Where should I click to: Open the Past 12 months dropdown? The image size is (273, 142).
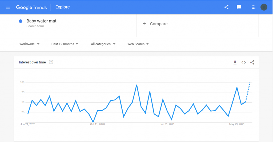point(65,44)
